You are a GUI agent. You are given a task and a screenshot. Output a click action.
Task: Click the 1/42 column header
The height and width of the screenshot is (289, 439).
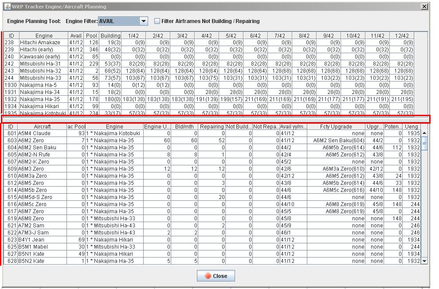tap(133, 35)
